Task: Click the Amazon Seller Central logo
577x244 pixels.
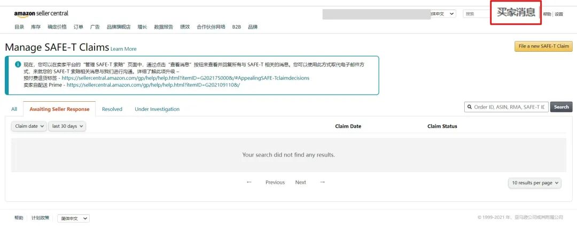Action: 41,13
